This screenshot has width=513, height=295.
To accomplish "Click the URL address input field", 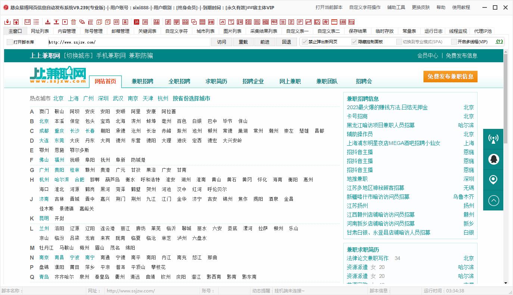I will pos(129,42).
